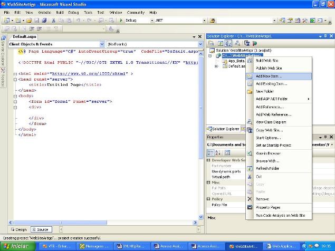The height and width of the screenshot is (251, 335).
Task: Open the Debug configuration dropdown
Action: 152,21
